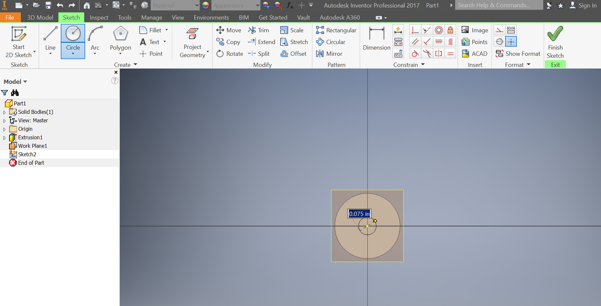The image size is (601, 306).
Task: Apply the collinear constraint
Action: point(427,30)
